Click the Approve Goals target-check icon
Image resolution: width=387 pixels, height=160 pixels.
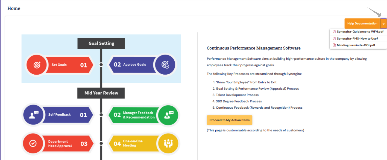click(x=165, y=65)
